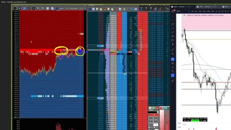Select the brush tool in TradingView sidebar
Viewport: 231px width, 130px height.
pos(173,28)
